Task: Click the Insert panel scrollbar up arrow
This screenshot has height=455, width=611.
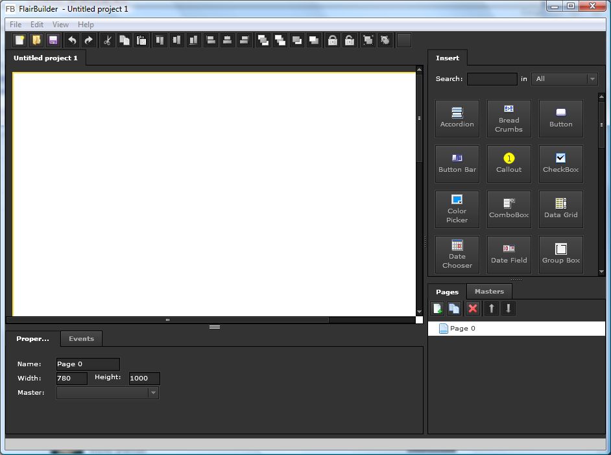Action: point(601,96)
